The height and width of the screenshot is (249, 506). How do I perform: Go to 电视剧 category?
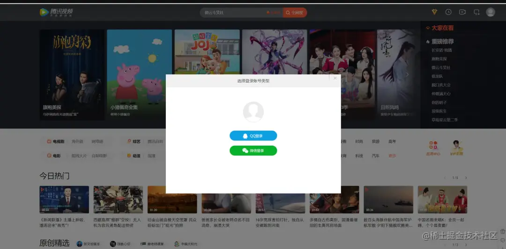click(x=59, y=141)
